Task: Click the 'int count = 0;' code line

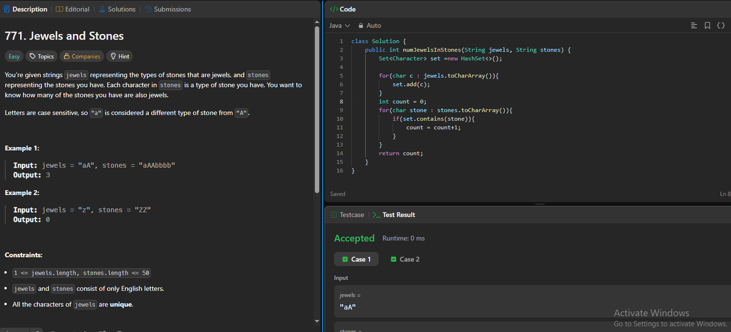Action: 402,102
